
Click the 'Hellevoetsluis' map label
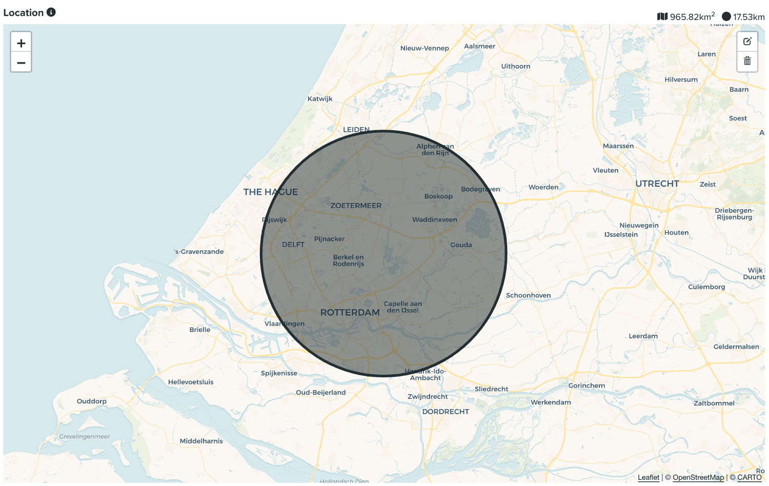(191, 382)
